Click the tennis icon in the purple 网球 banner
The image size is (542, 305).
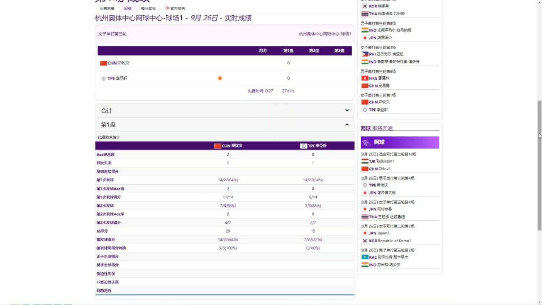(x=366, y=142)
